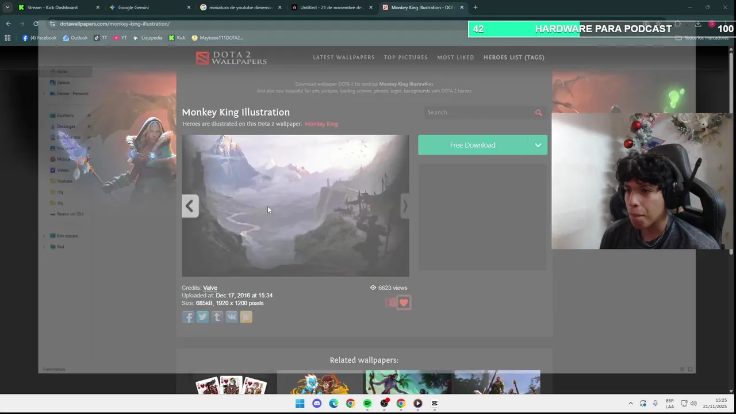736x414 pixels.
Task: Click the ESP LAA language indicator
Action: point(670,404)
